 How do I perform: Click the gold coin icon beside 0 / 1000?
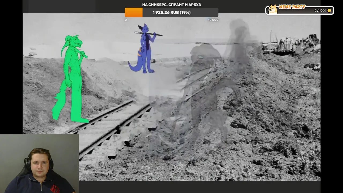[329, 11]
